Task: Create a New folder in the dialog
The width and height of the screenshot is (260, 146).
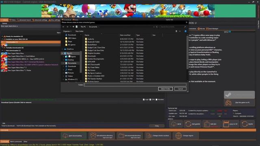Action: pos(80,31)
